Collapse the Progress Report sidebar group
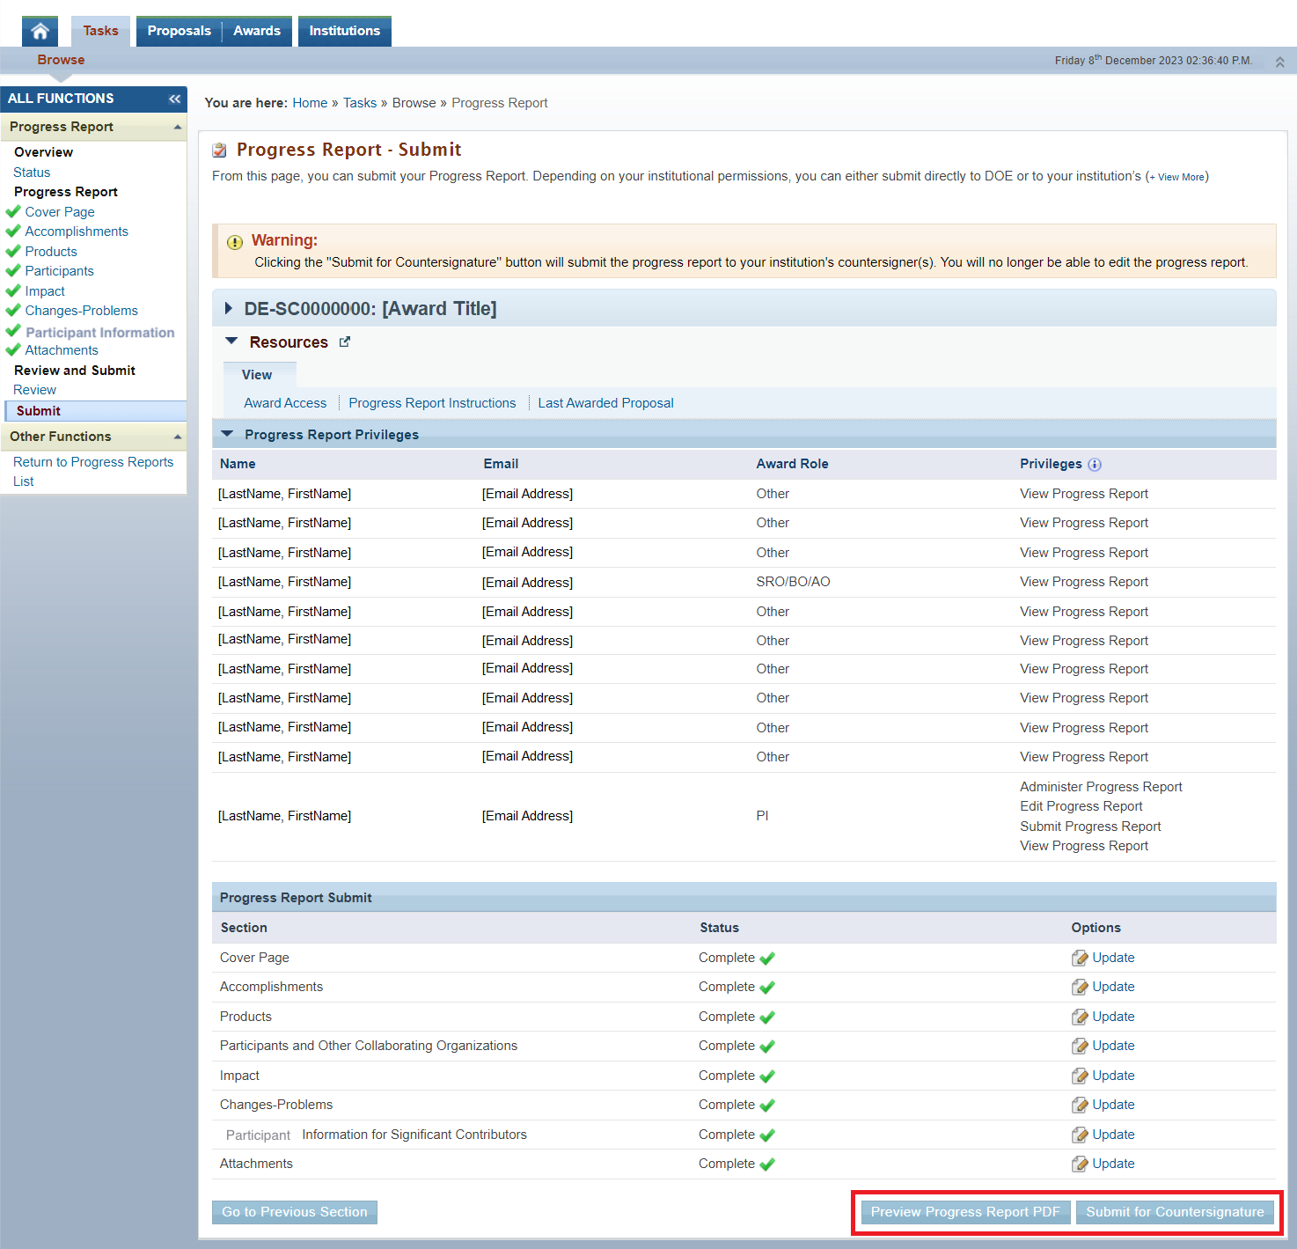The width and height of the screenshot is (1297, 1249). pyautogui.click(x=178, y=128)
